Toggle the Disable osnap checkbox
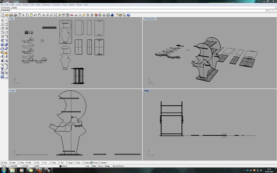The image size is (277, 173). coord(100,163)
